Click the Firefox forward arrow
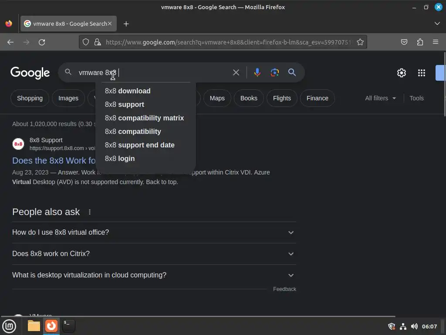Image resolution: width=446 pixels, height=335 pixels. coord(26,42)
